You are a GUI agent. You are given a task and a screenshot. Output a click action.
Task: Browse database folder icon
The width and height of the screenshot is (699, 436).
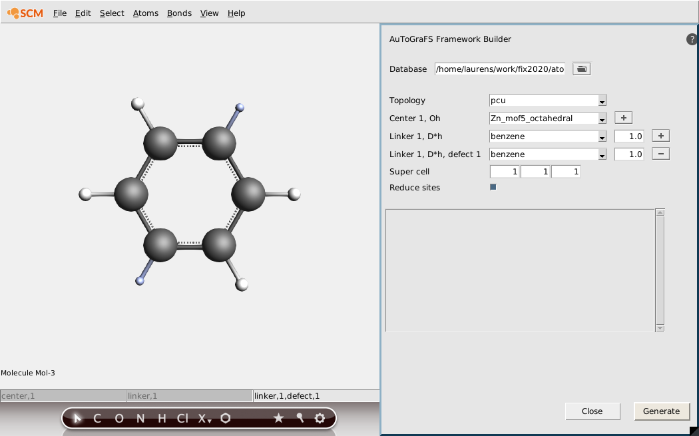tap(581, 69)
